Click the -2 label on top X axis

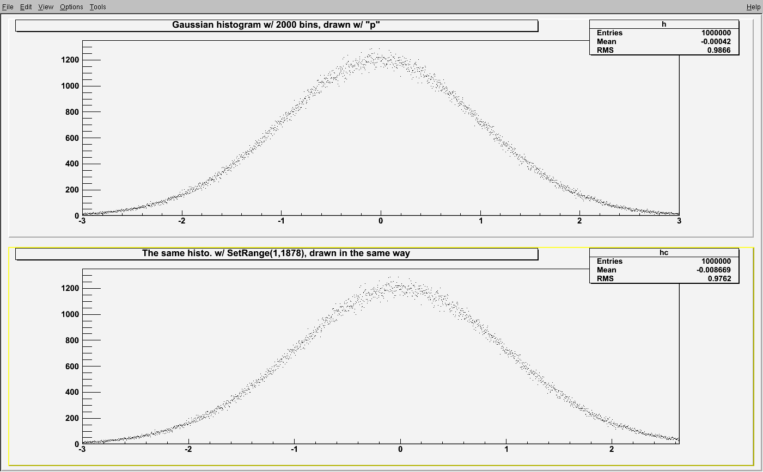tap(181, 221)
